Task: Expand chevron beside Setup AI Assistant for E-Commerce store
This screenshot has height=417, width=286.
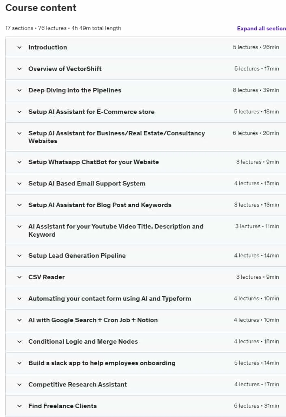Action: click(x=19, y=112)
